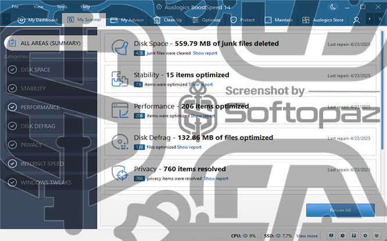Click the View more link
The width and height of the screenshot is (387, 241).
pyautogui.click(x=307, y=236)
